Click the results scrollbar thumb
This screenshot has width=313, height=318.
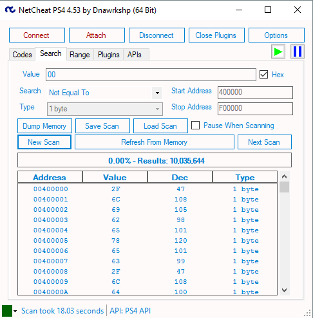pyautogui.click(x=285, y=187)
